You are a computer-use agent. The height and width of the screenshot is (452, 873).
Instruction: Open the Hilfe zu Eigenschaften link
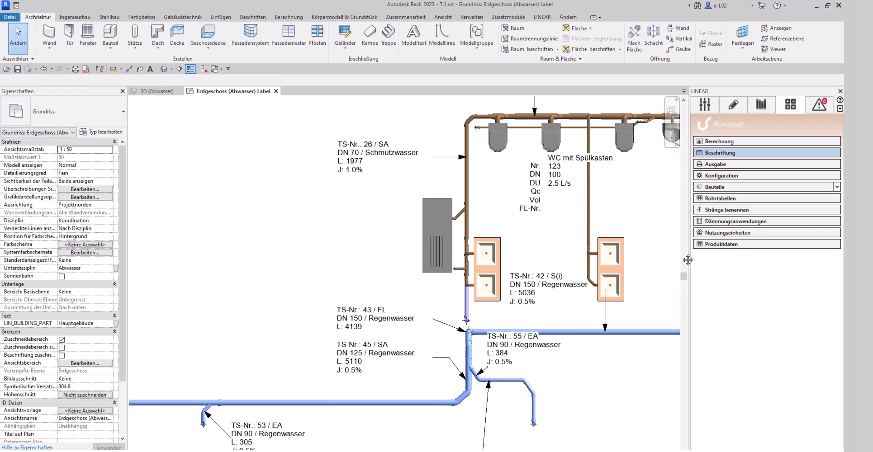click(x=27, y=447)
